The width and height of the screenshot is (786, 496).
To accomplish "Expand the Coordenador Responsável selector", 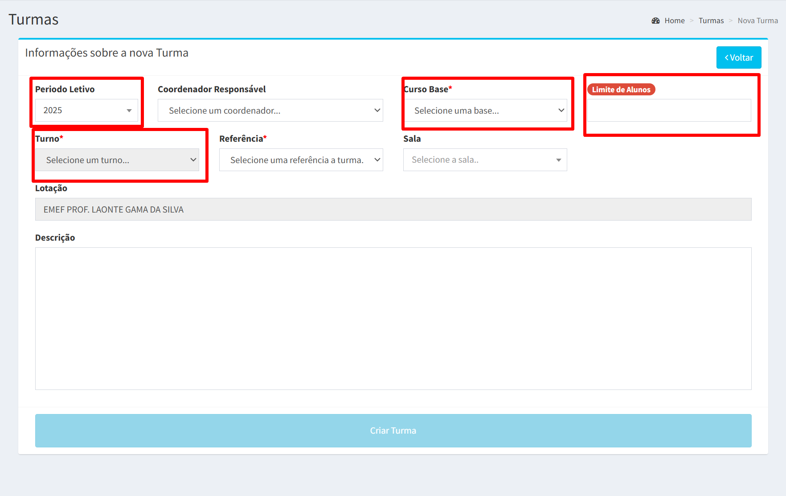I will [270, 110].
